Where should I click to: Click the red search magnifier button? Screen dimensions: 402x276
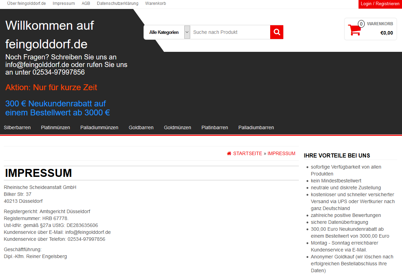coord(277,32)
